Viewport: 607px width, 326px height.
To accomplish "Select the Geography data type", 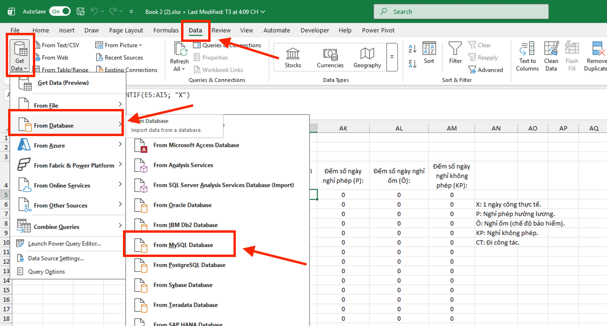I will pos(367,58).
